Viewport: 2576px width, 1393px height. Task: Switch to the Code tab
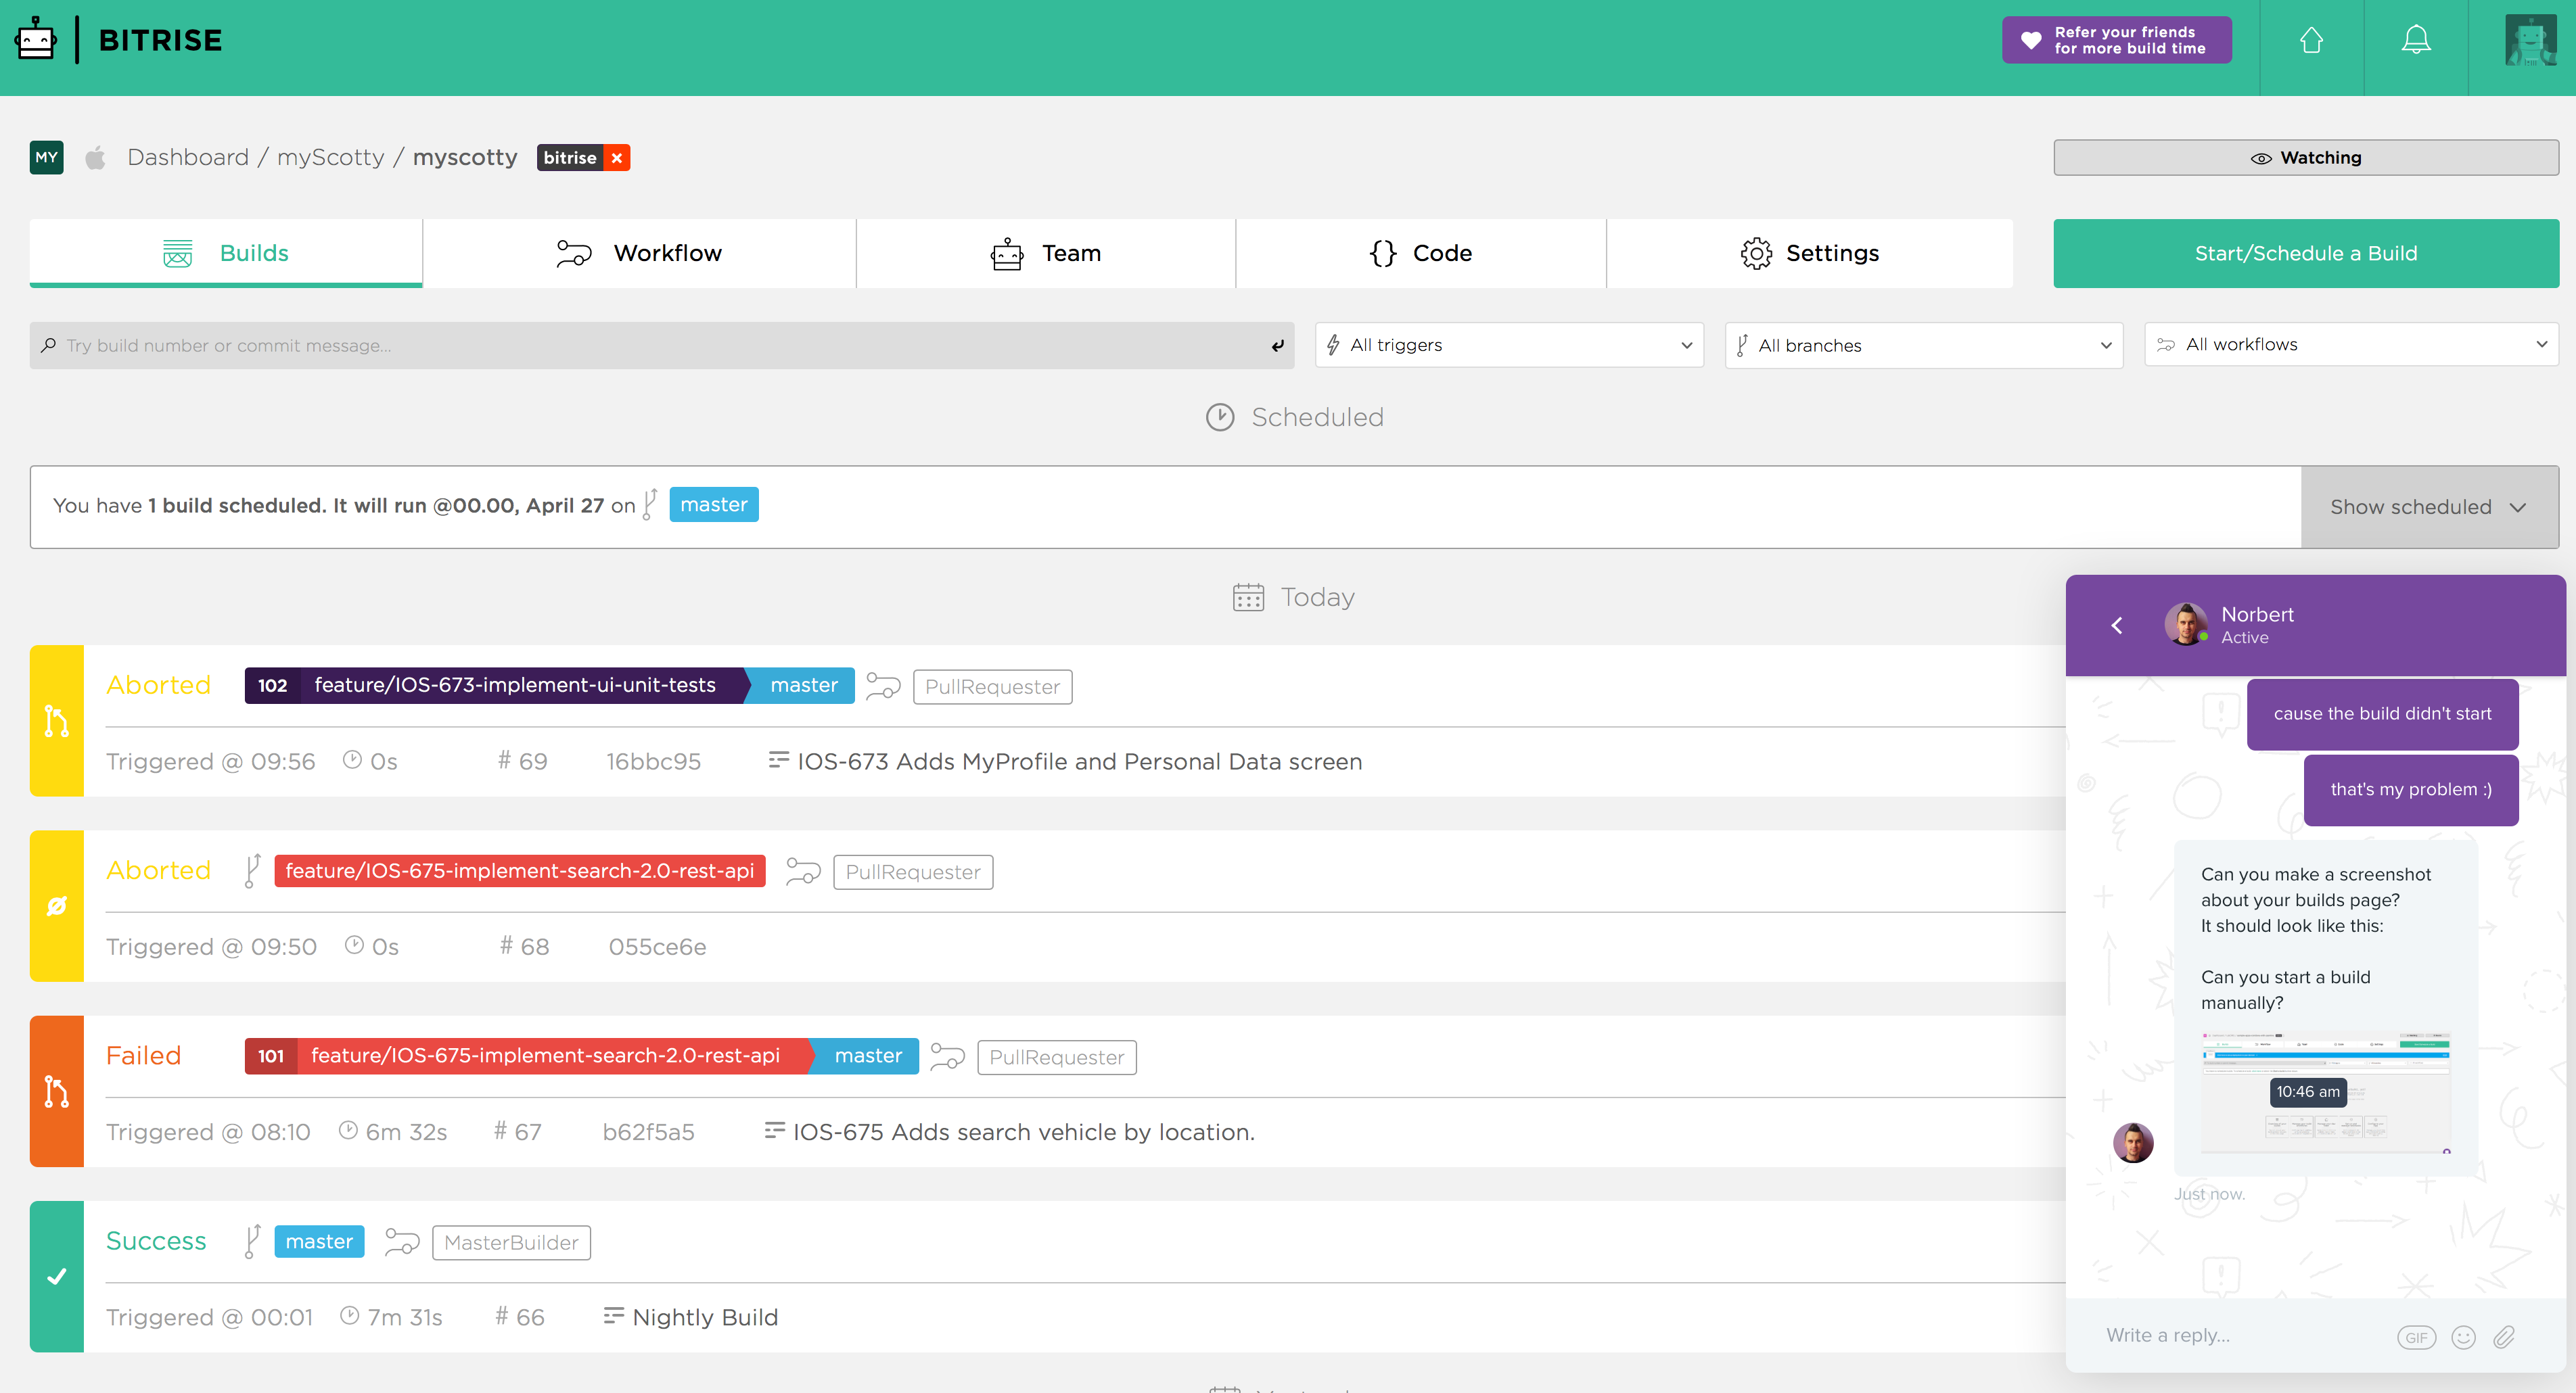(1421, 253)
